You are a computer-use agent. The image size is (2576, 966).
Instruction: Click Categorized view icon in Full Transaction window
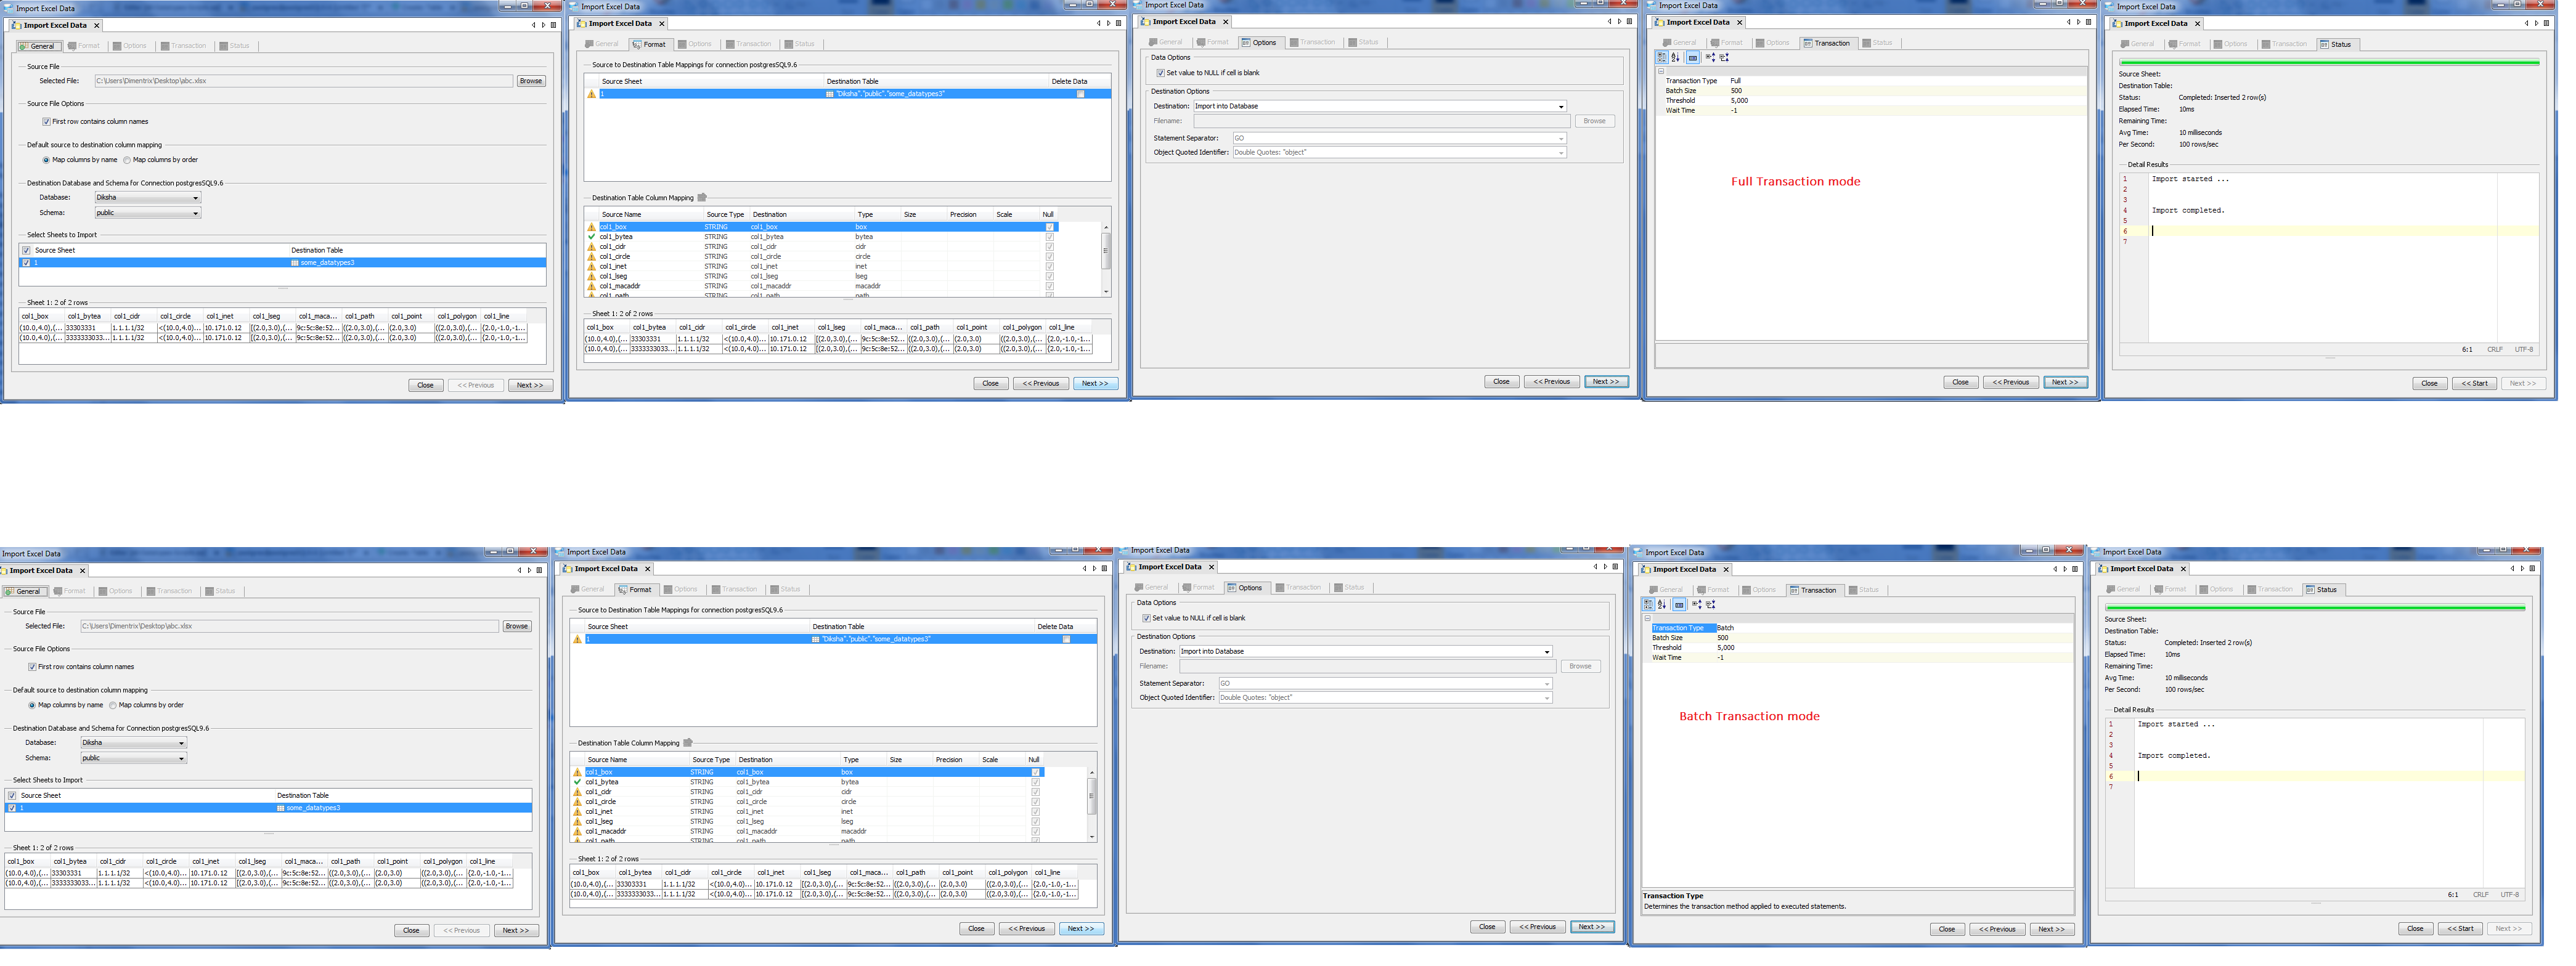pyautogui.click(x=1662, y=57)
